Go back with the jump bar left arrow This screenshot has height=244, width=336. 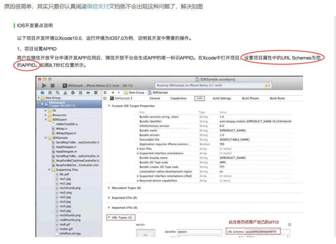(113, 92)
